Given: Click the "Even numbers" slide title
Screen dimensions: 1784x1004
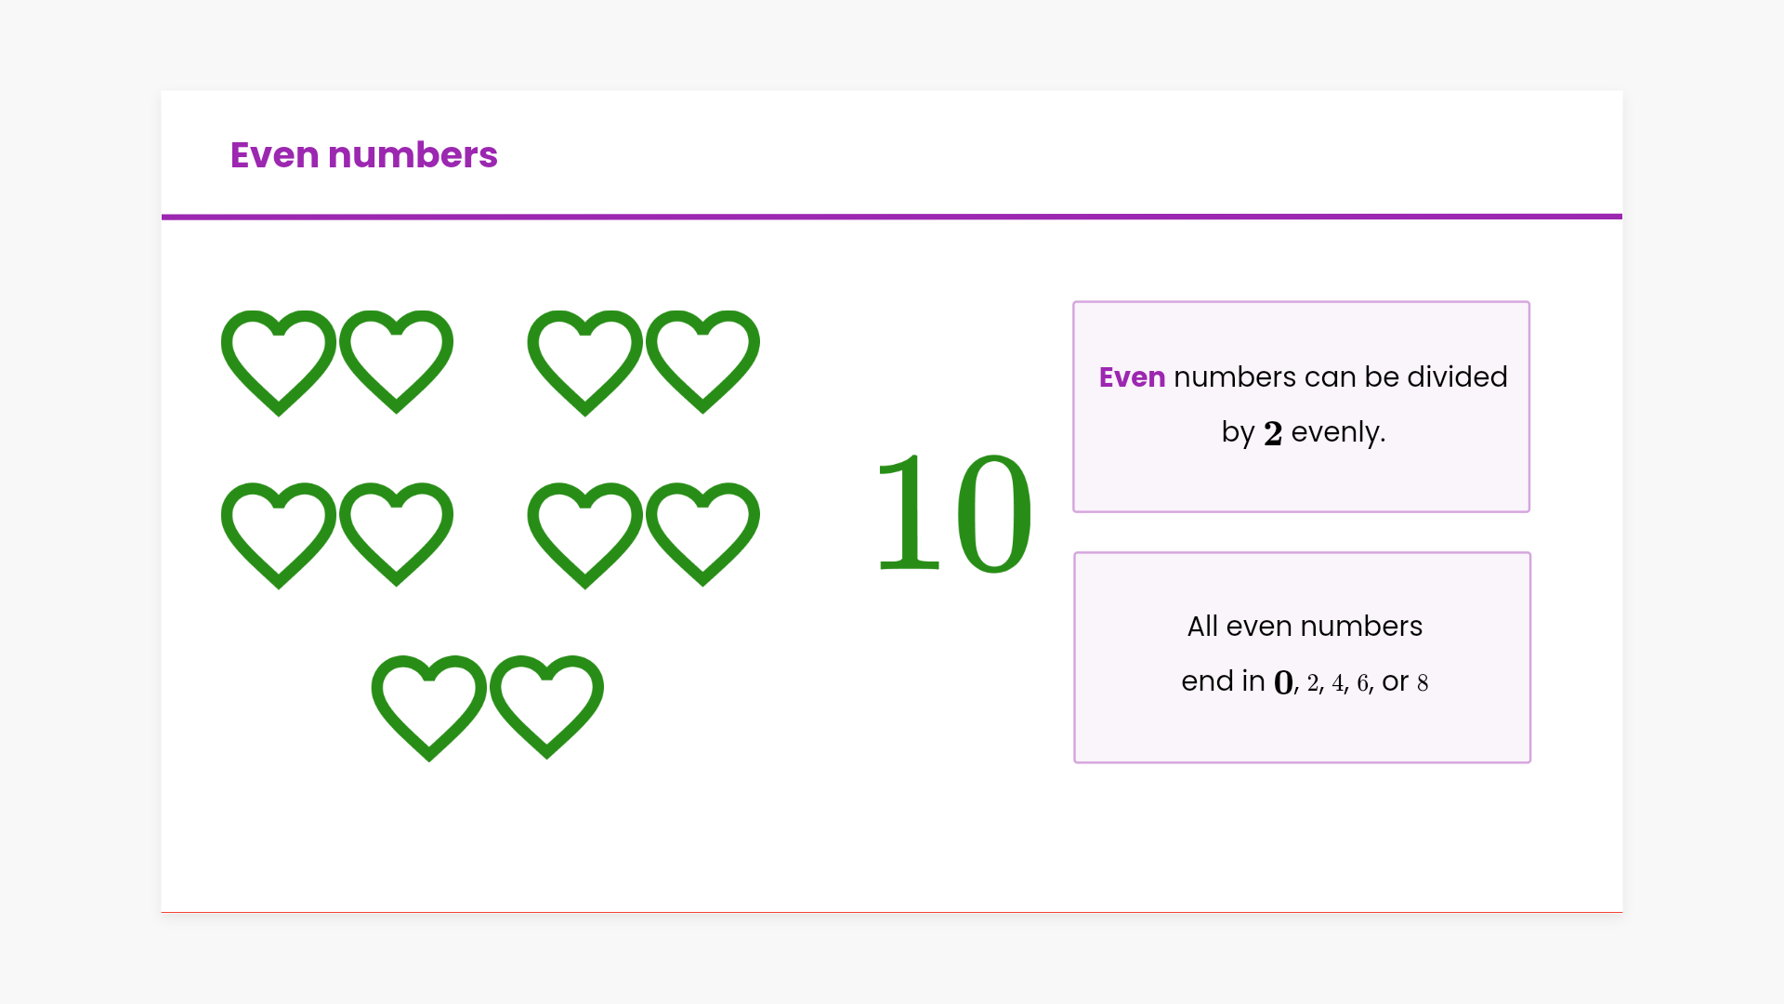Looking at the screenshot, I should (x=363, y=155).
